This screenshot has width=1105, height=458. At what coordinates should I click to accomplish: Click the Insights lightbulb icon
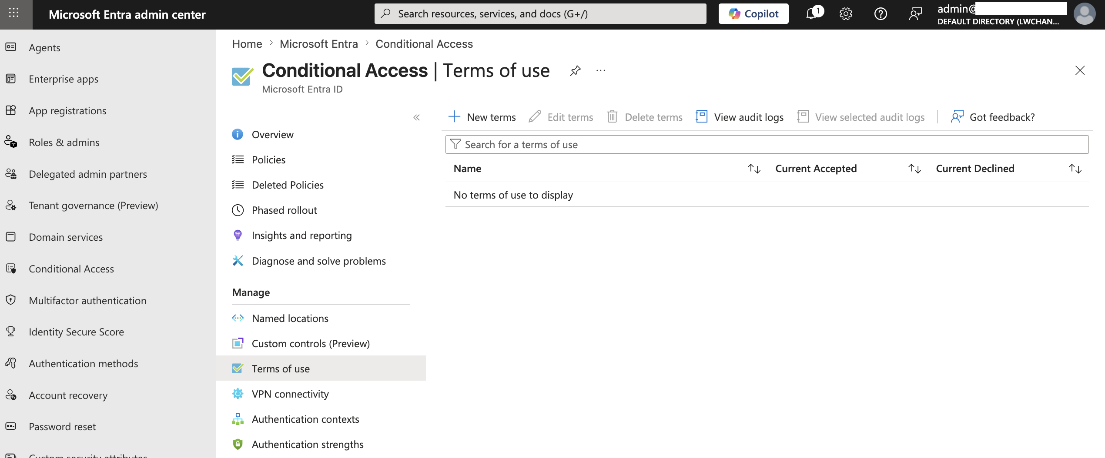(x=238, y=236)
